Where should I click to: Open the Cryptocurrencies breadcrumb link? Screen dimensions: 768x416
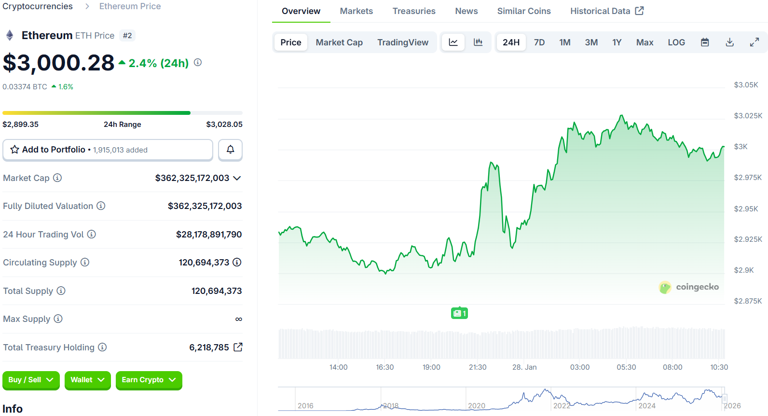(38, 6)
